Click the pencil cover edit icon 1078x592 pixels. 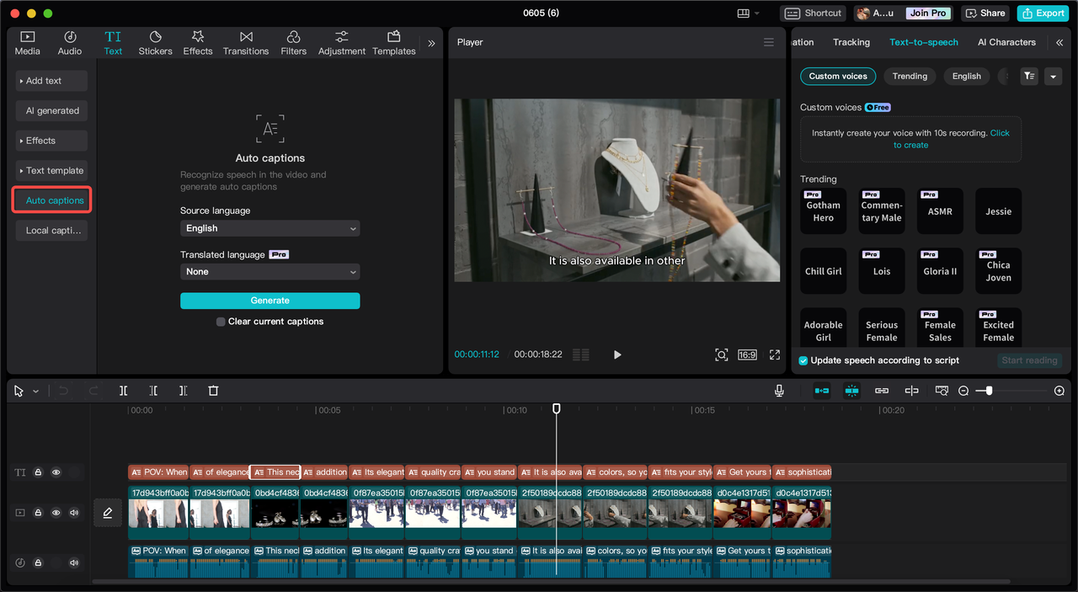108,512
